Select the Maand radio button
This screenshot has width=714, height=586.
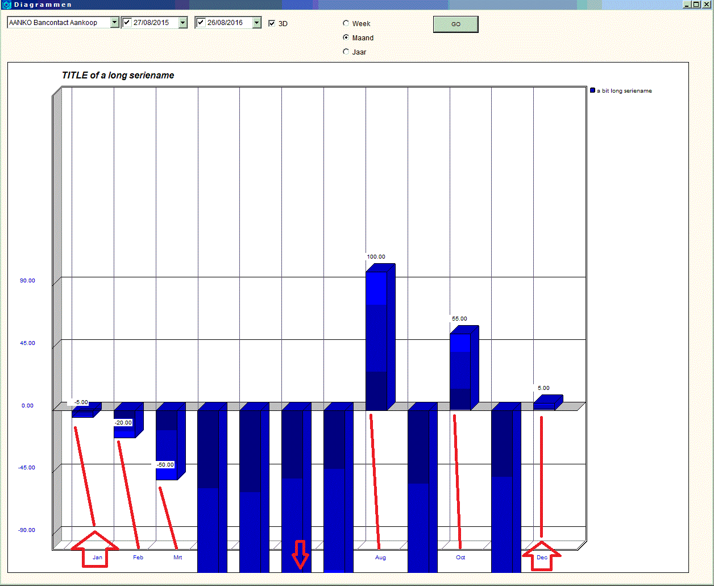pyautogui.click(x=346, y=38)
